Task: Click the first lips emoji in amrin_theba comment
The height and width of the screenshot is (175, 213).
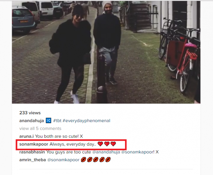Action: (x=83, y=160)
